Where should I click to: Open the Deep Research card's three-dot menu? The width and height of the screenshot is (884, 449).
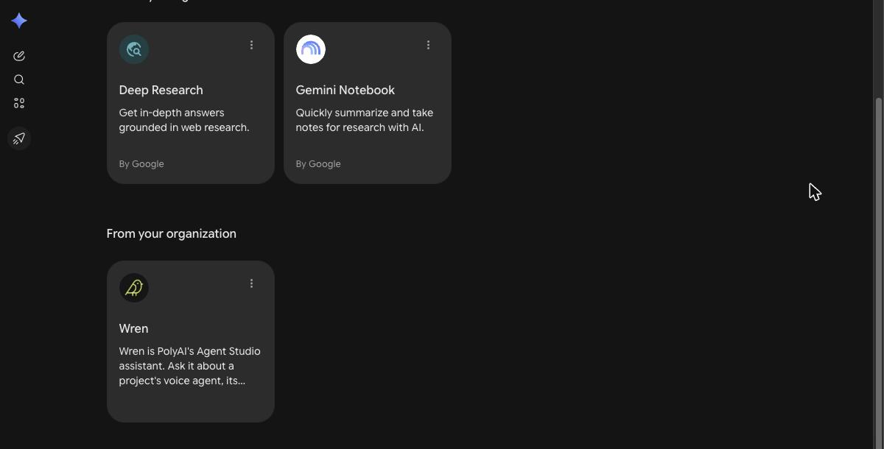point(251,45)
